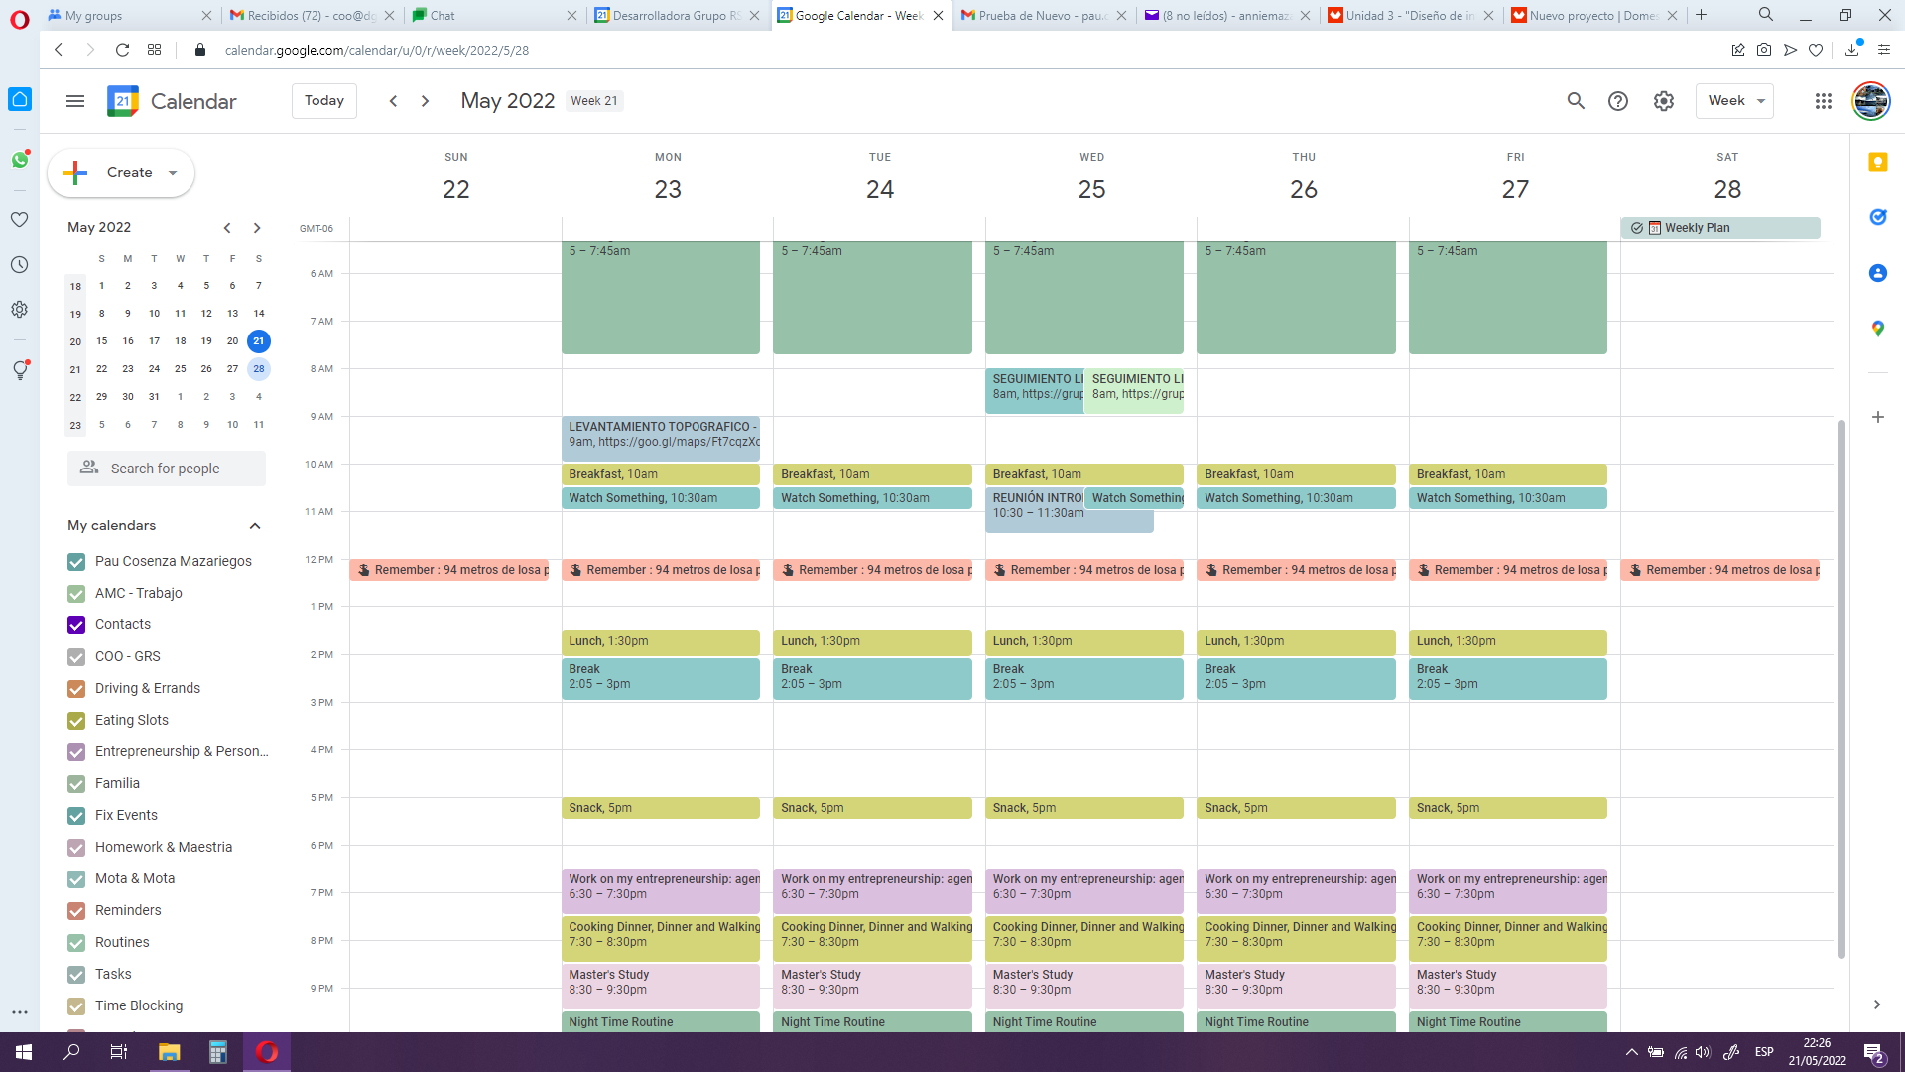
Task: Open calendar search magnifier icon
Action: click(x=1576, y=101)
